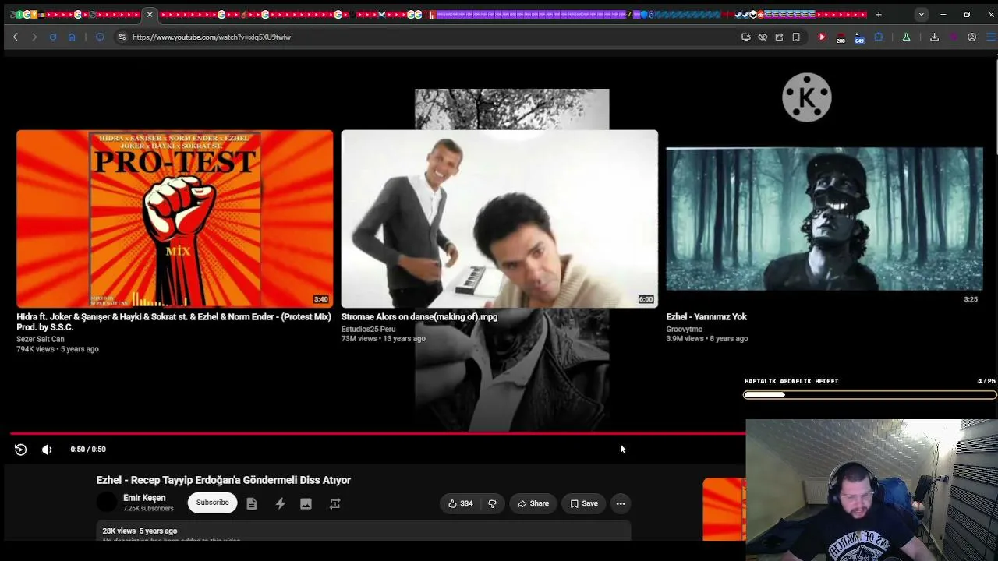Image resolution: width=998 pixels, height=561 pixels.
Task: Open Ezhel Yarınımız Yok video thumbnail
Action: coord(824,219)
